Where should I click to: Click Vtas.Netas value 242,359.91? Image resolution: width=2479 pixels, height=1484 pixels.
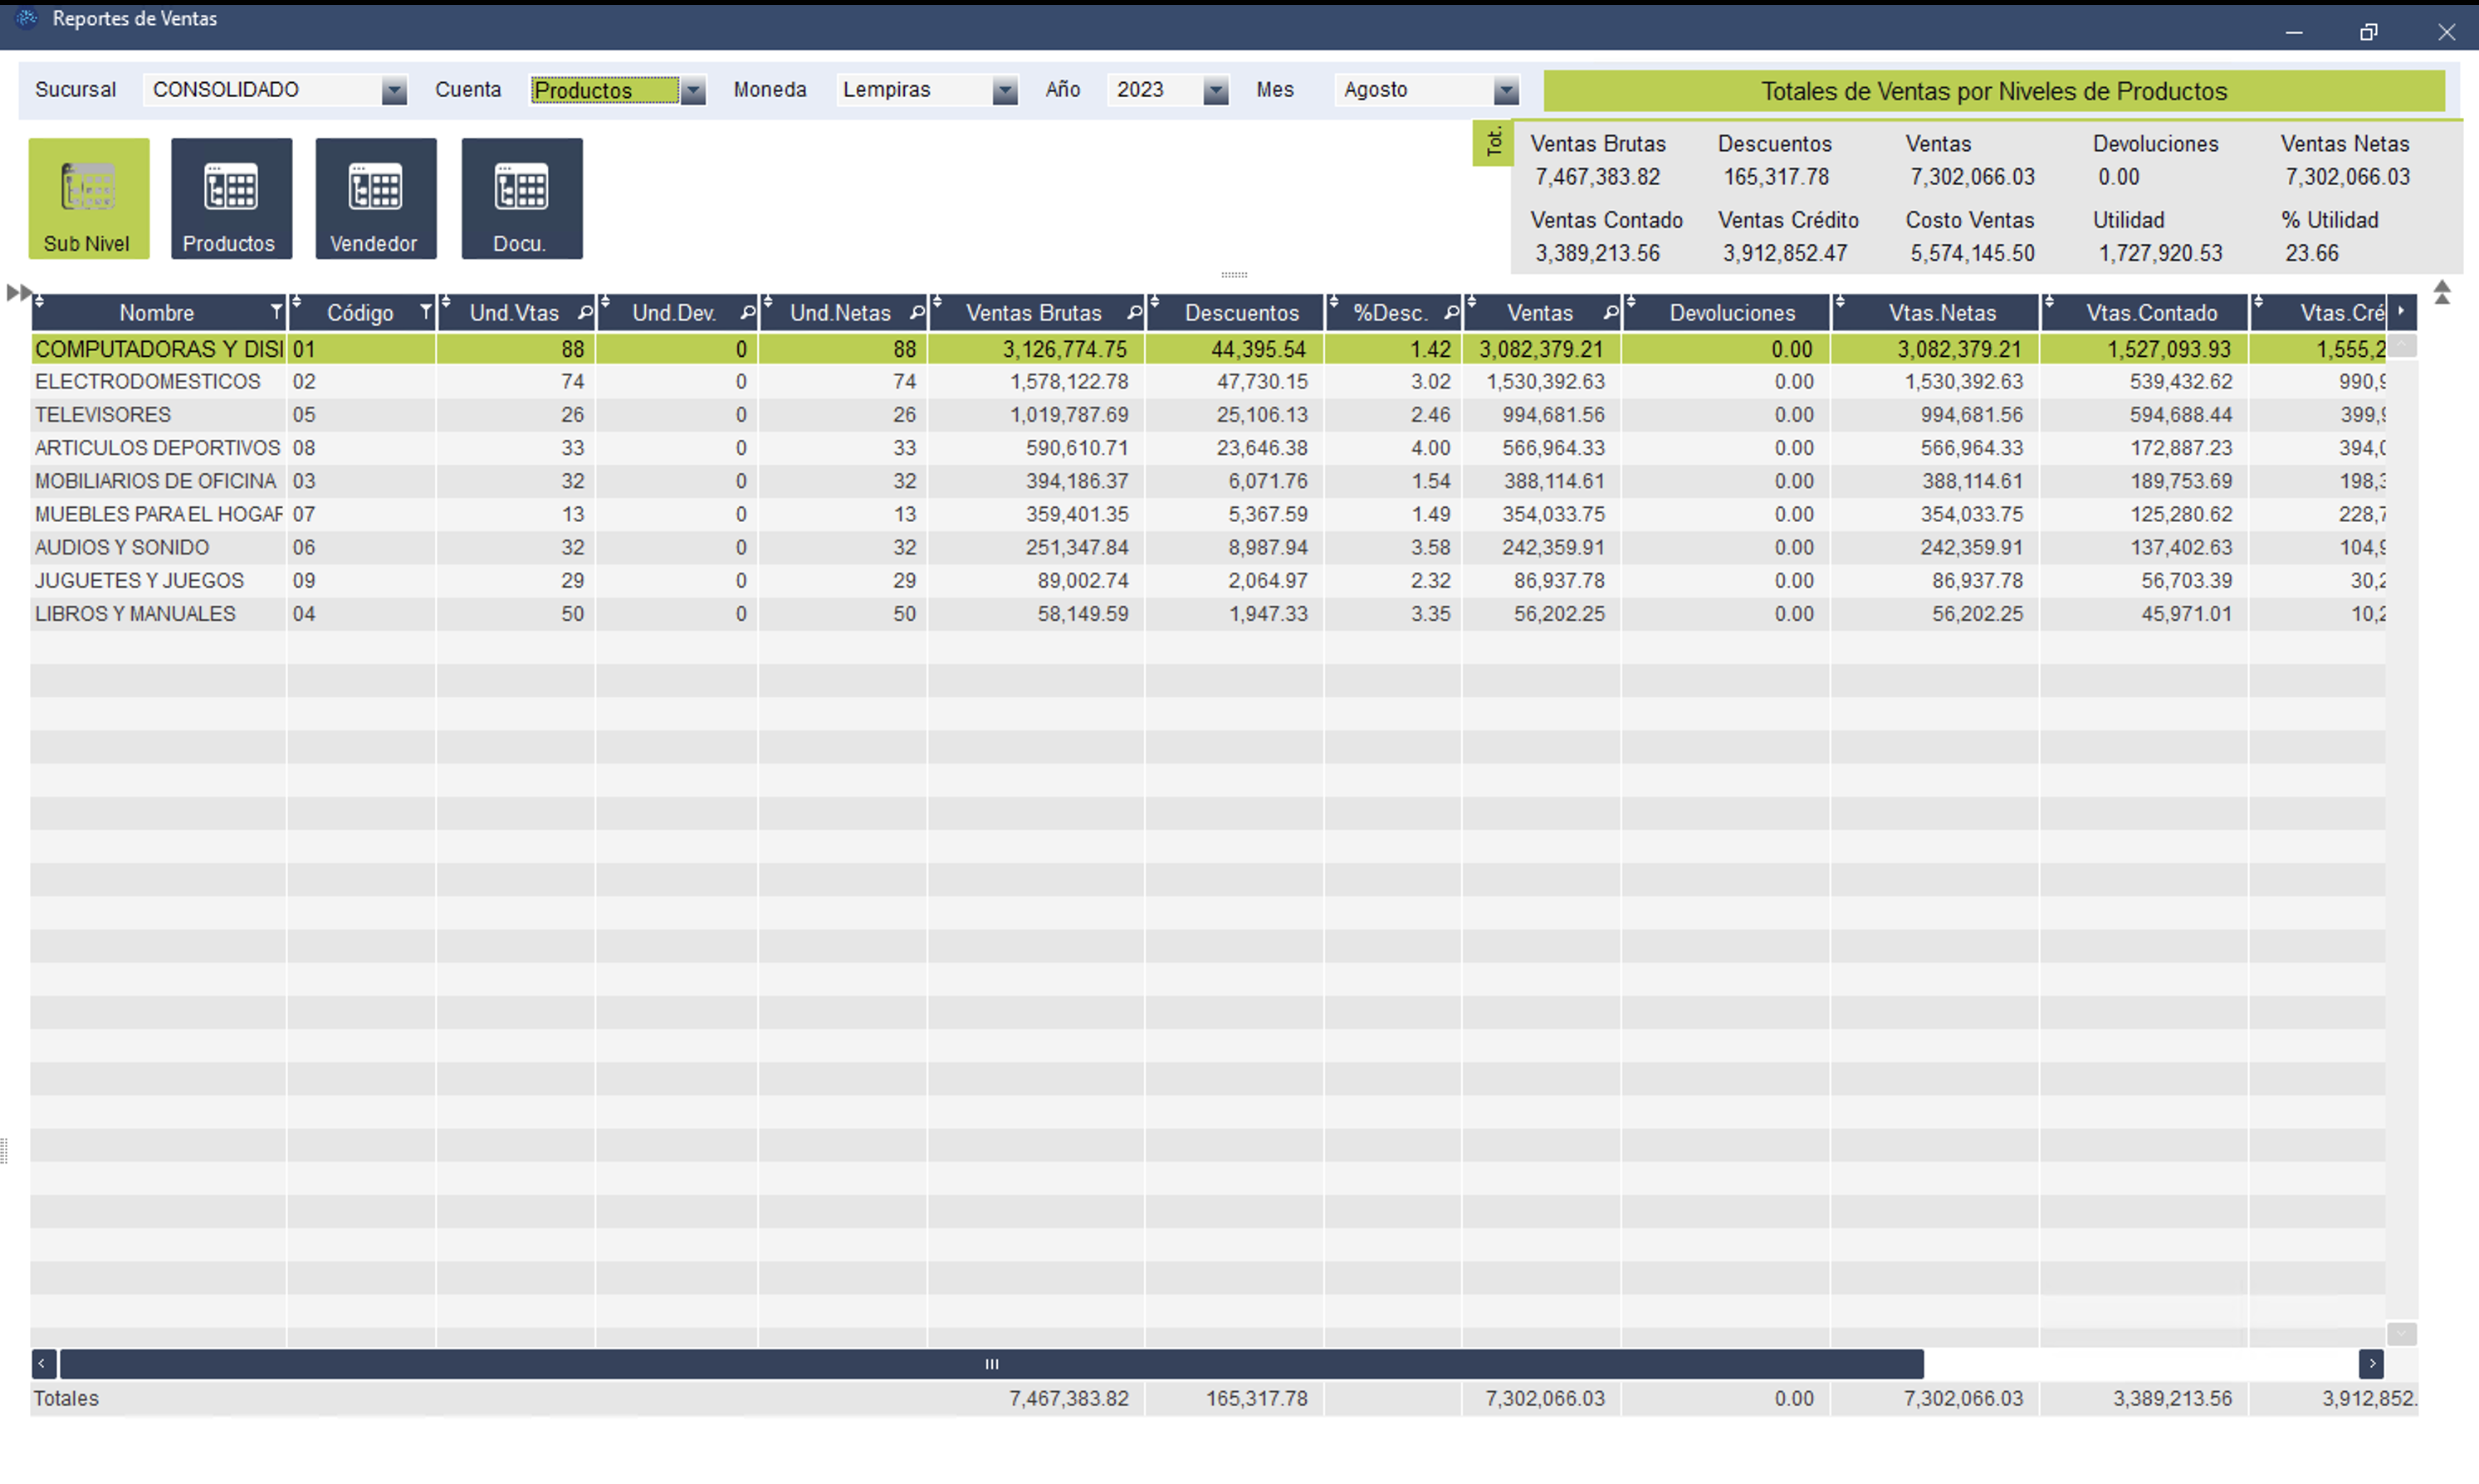click(x=1971, y=547)
